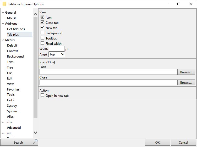Select Systray under Menus
The width and height of the screenshot is (197, 147).
[x=12, y=106]
